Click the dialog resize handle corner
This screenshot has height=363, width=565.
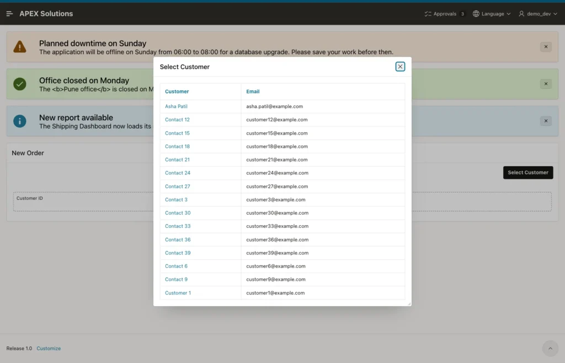409,304
